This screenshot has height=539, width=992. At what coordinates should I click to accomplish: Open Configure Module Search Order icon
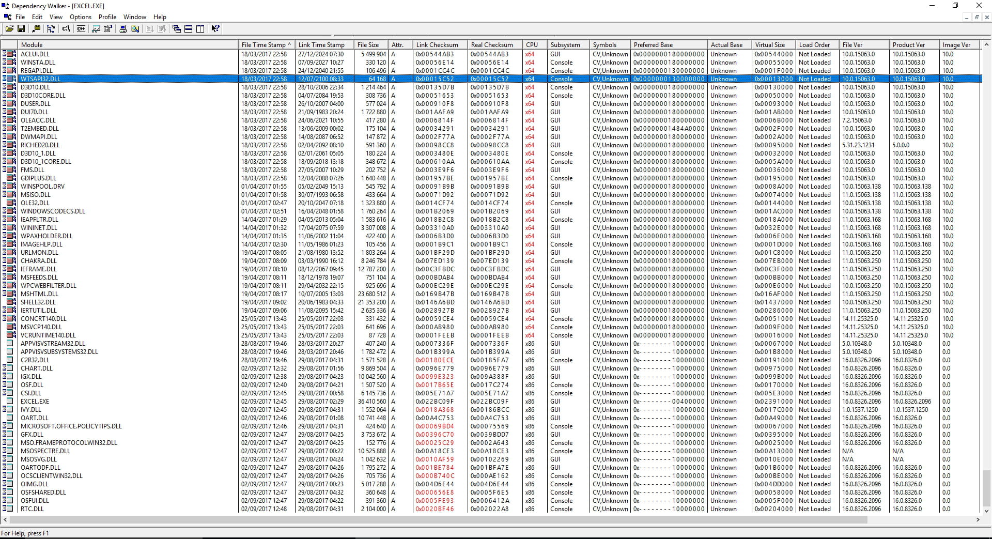point(135,29)
